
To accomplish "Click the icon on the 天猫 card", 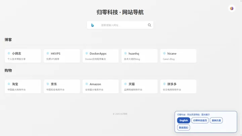I will tap(125, 84).
